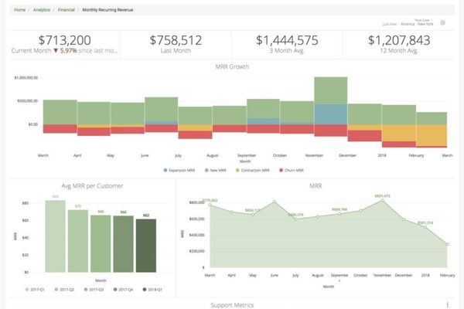Image resolution: width=464 pixels, height=309 pixels.
Task: Open the Financial breadcrumb link
Action: point(67,10)
